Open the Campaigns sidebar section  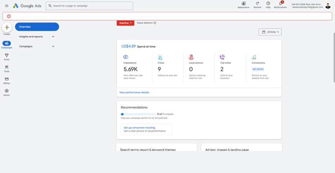tap(7, 45)
